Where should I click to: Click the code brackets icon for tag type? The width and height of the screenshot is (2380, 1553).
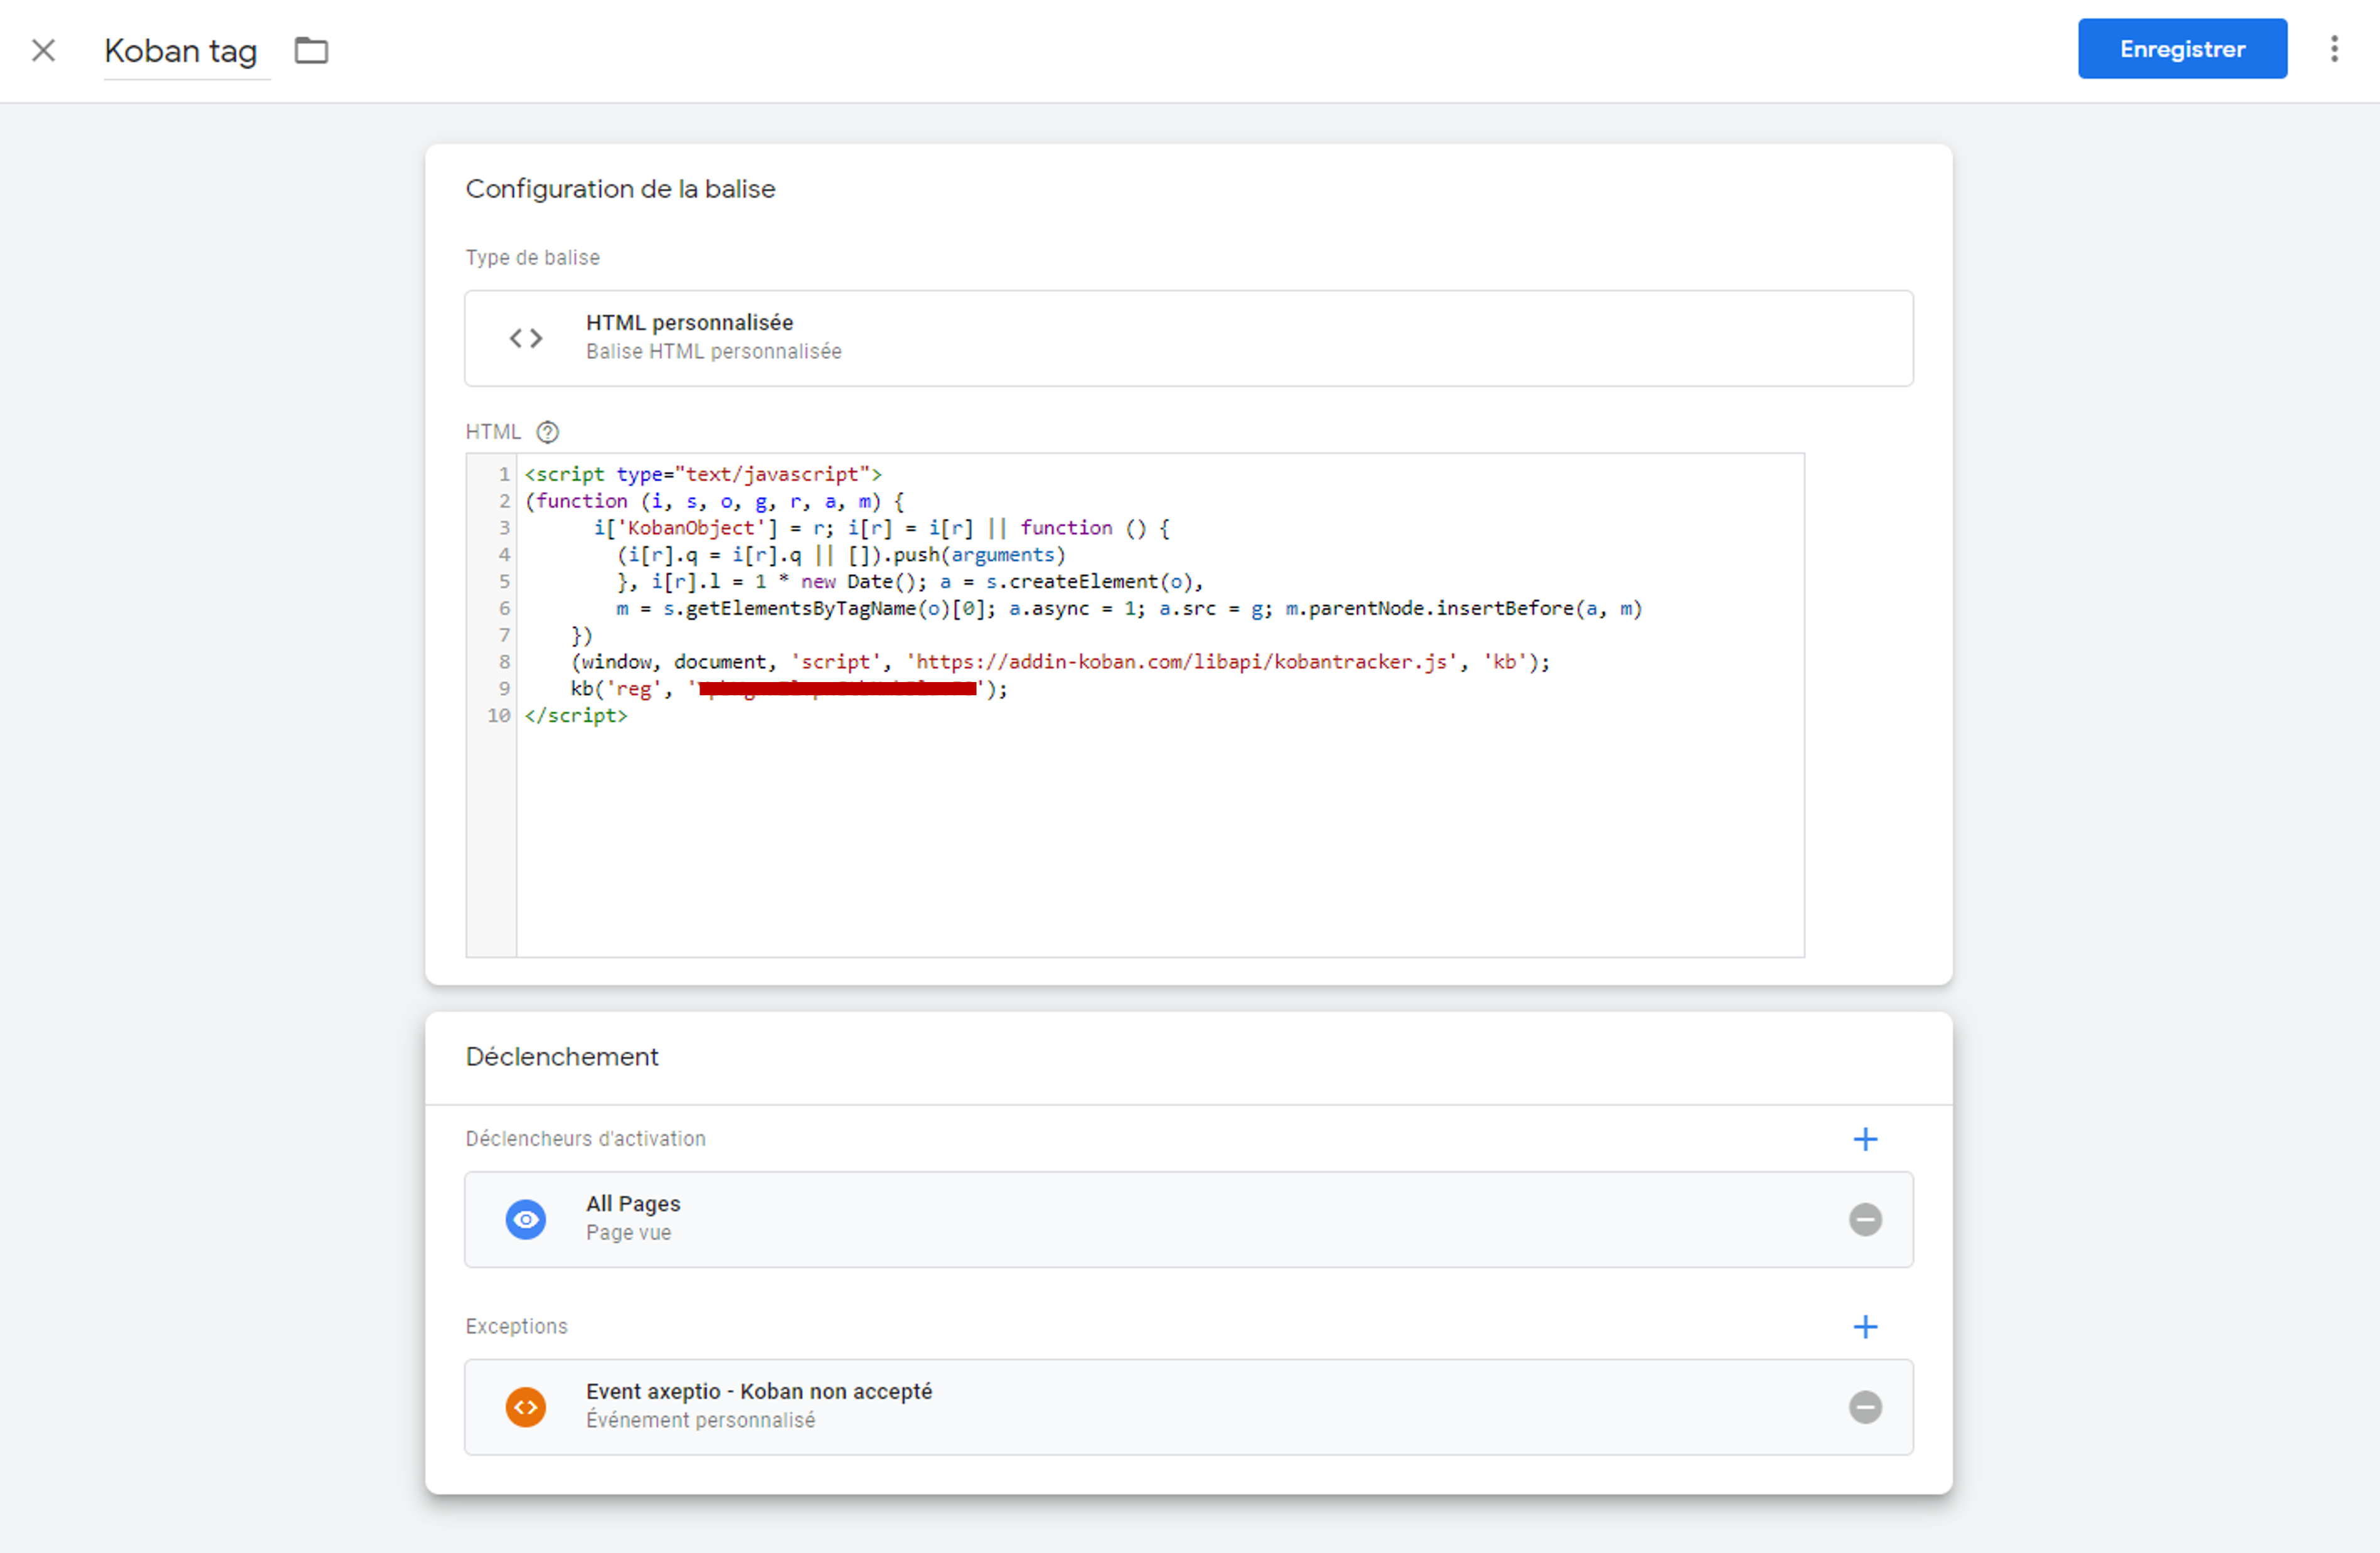coord(526,338)
